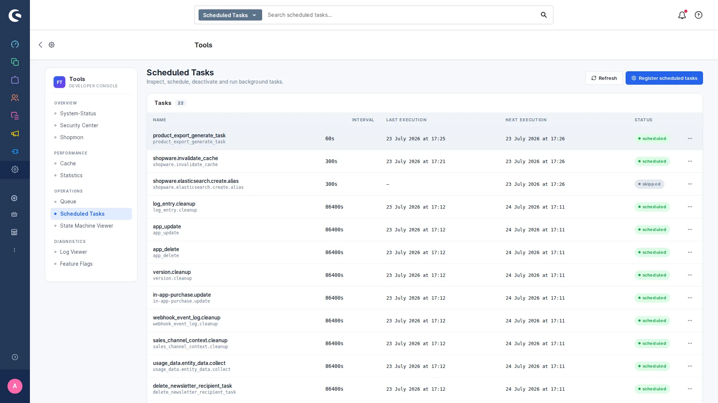Focus the Search scheduled tasks field

point(400,15)
